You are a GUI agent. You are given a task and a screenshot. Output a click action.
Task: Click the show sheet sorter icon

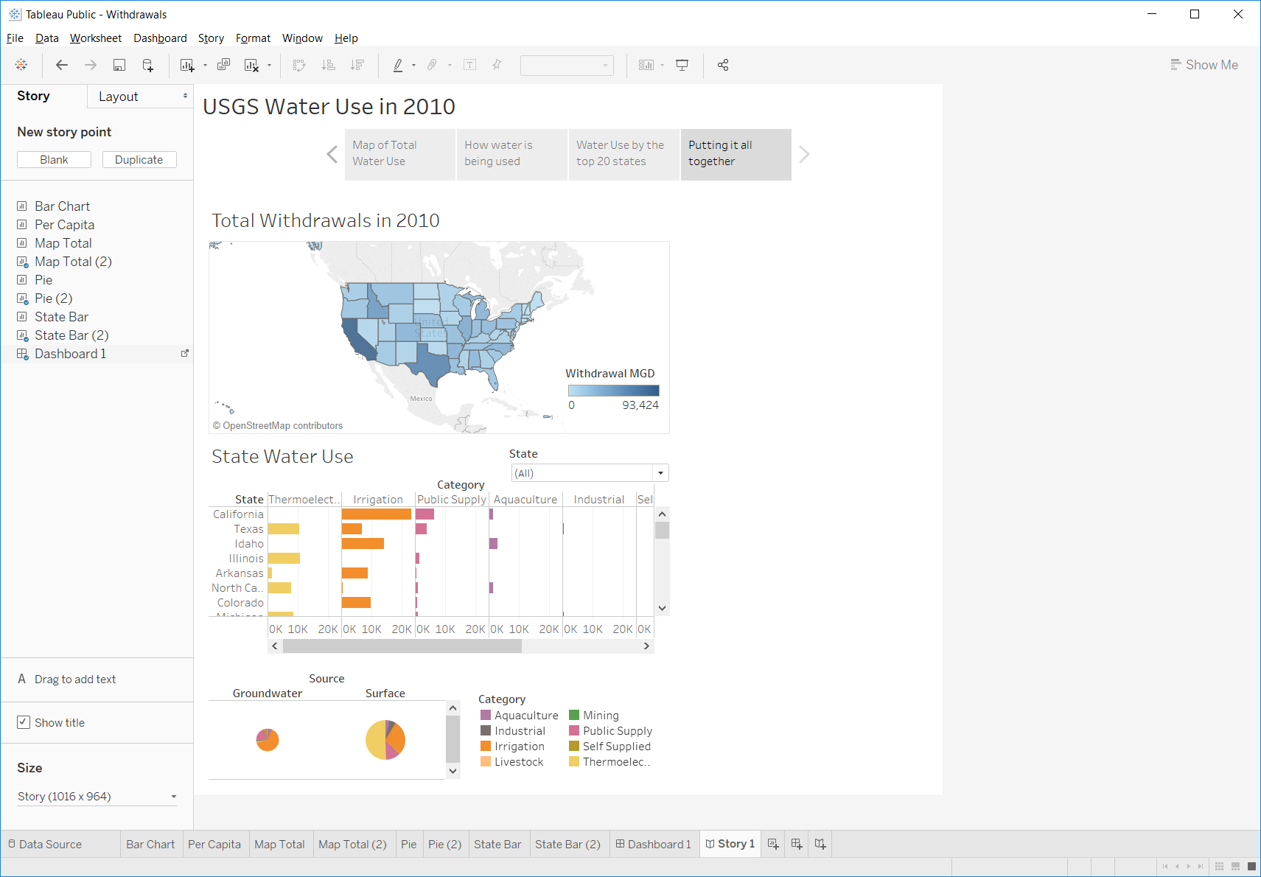tap(1220, 866)
